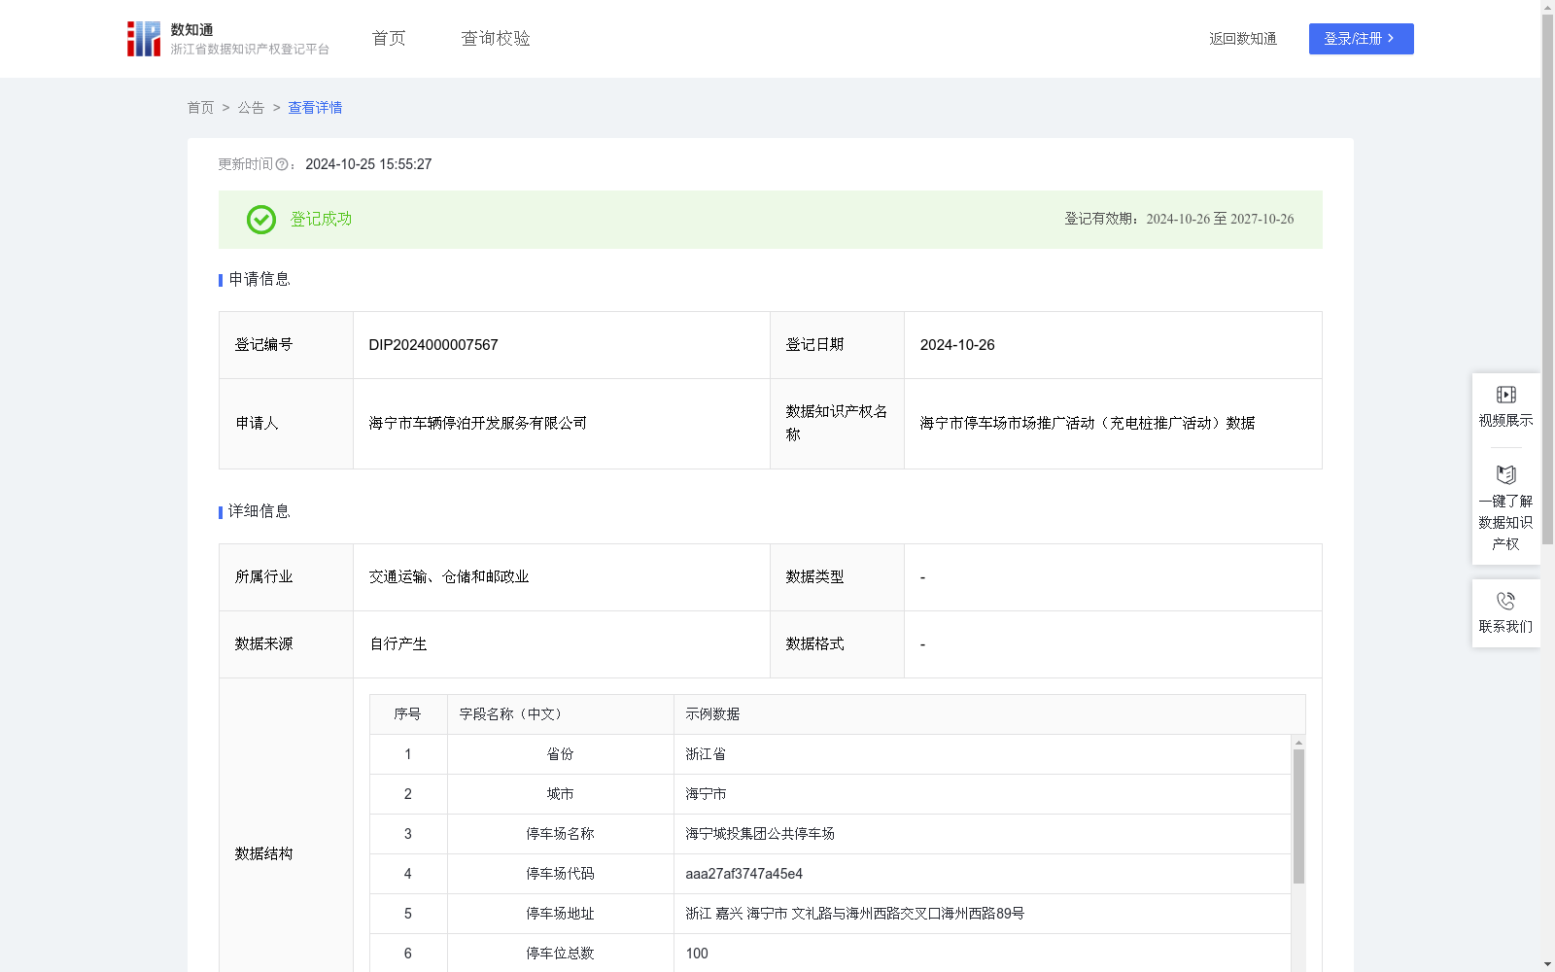
Task: Click the 自行产生 data source value
Action: point(398,644)
